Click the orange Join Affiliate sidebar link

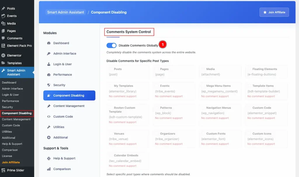coord(11,162)
